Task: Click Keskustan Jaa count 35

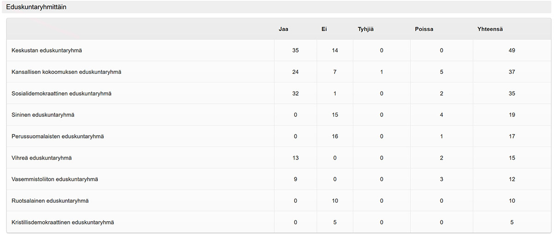Action: pos(295,50)
